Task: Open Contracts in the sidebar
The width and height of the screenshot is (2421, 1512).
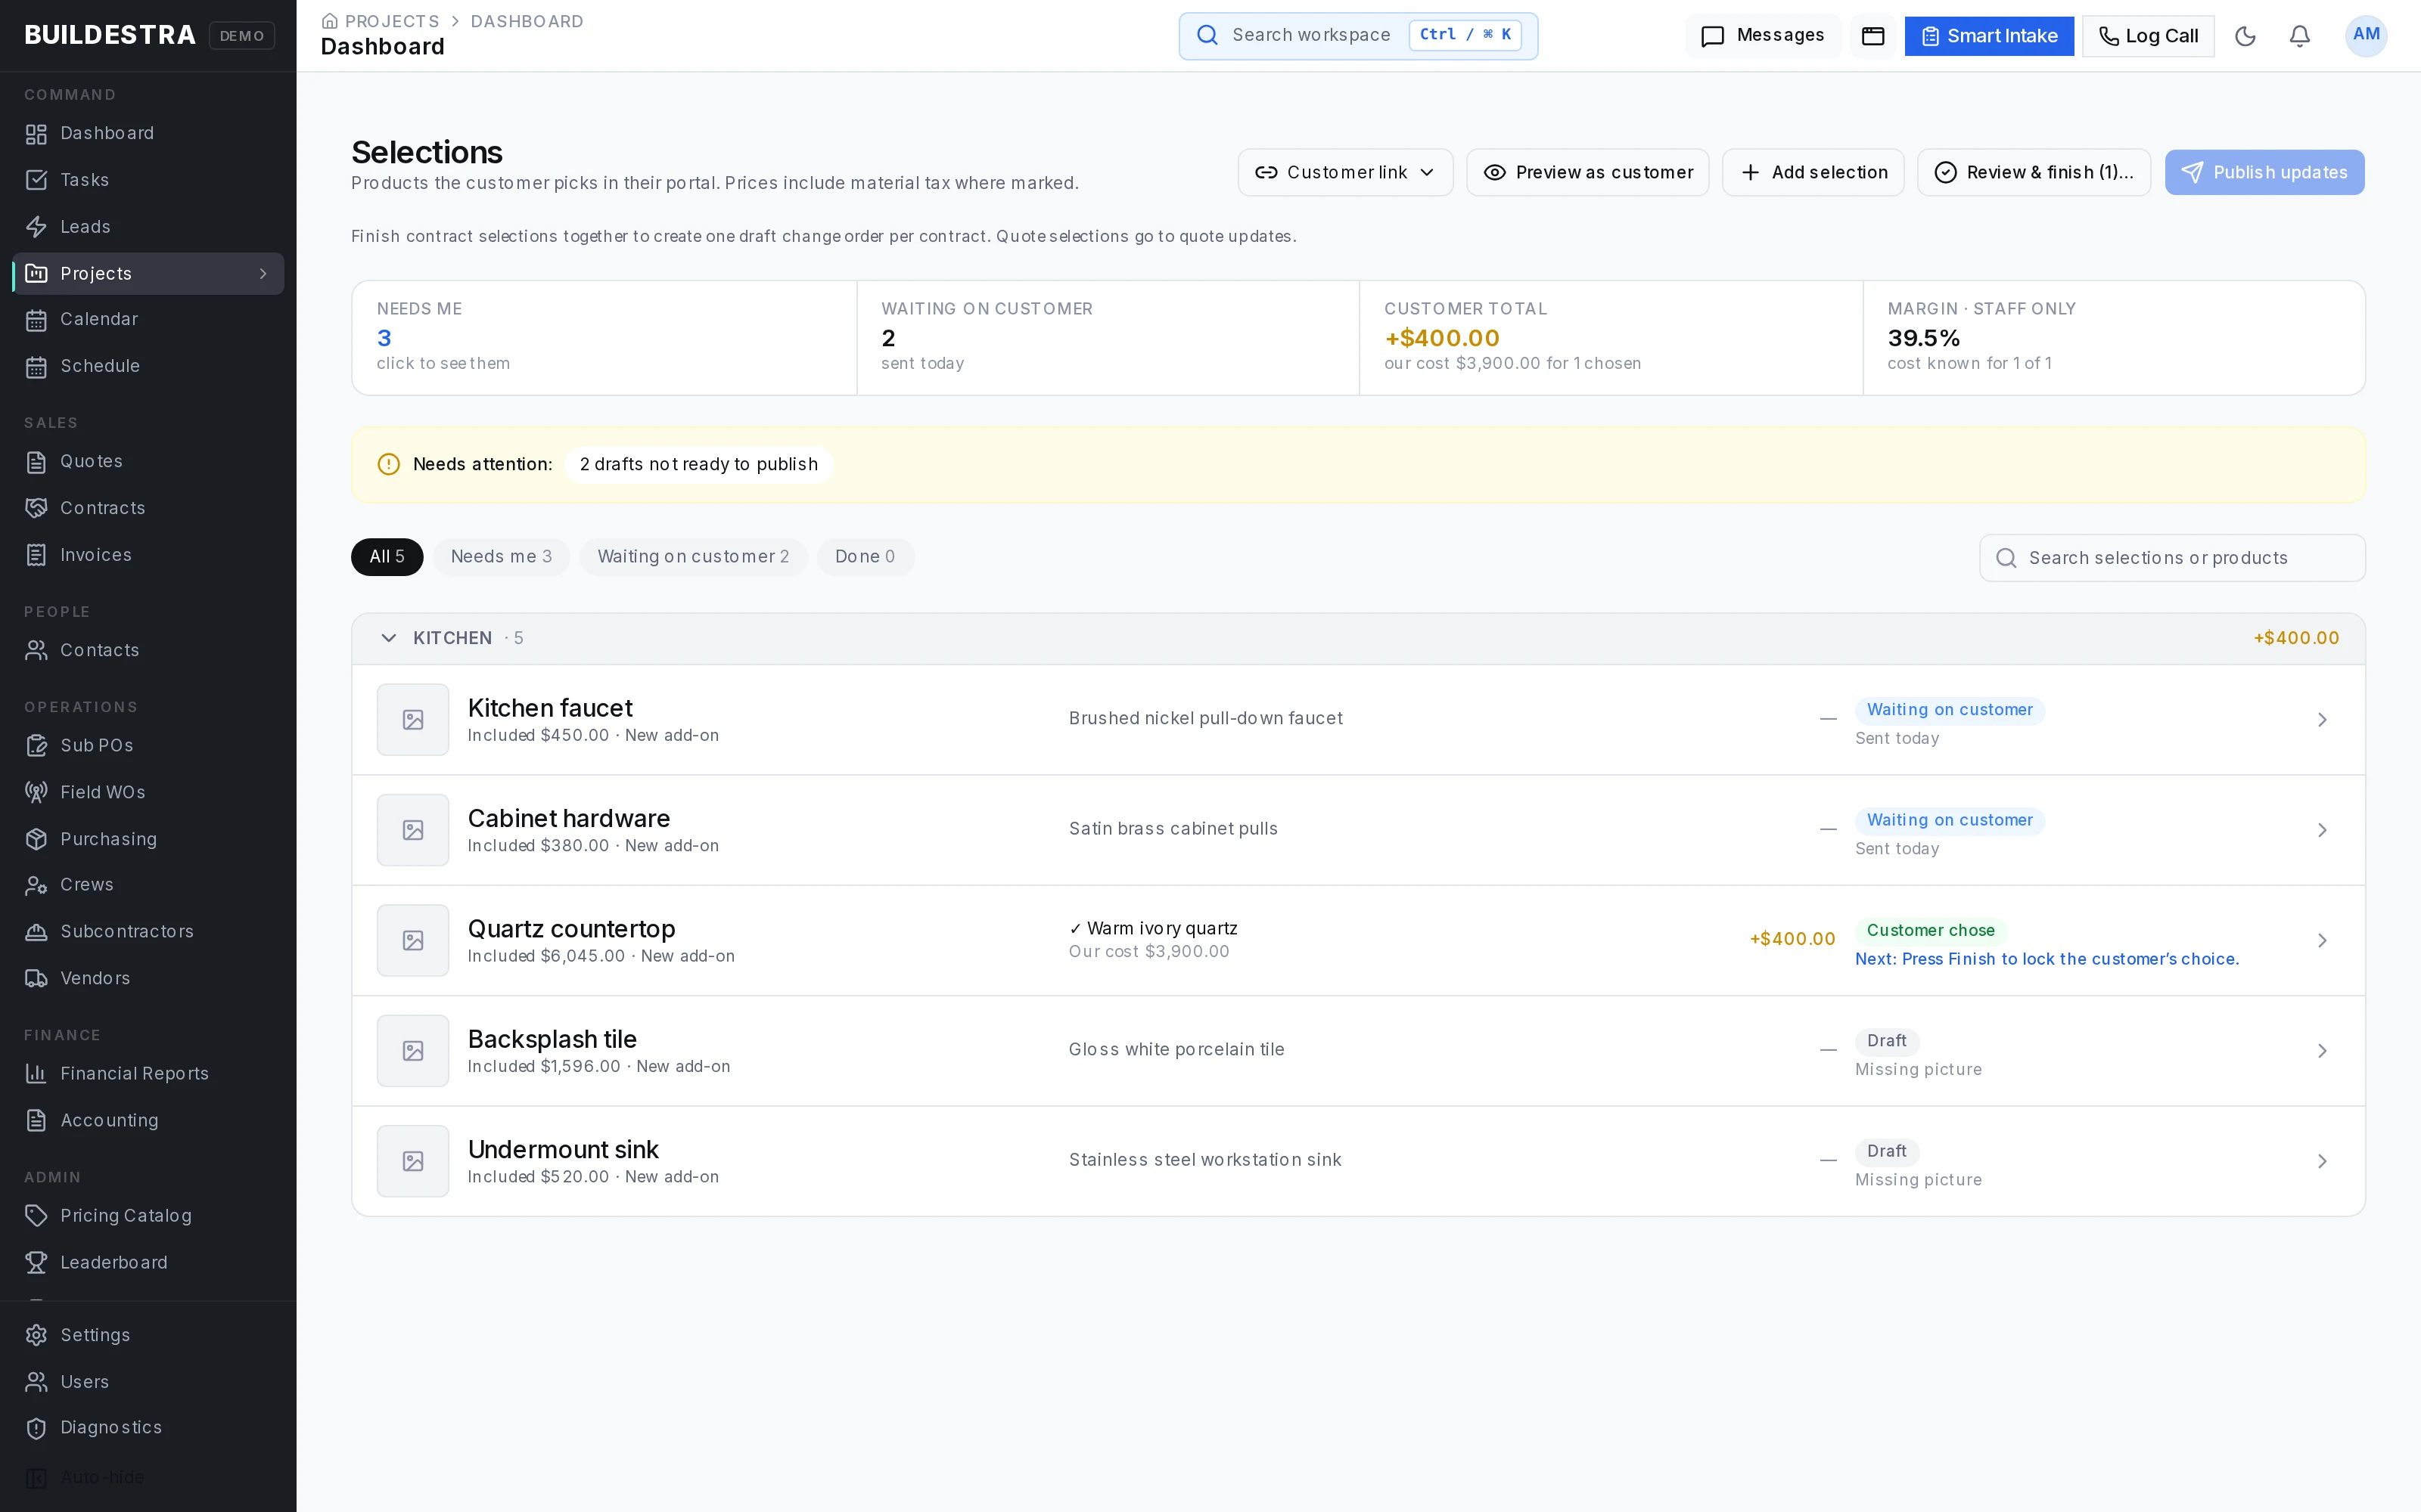Action: 148,508
